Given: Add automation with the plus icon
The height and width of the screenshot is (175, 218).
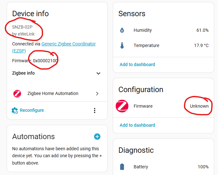Looking at the screenshot, I should 97,137.
